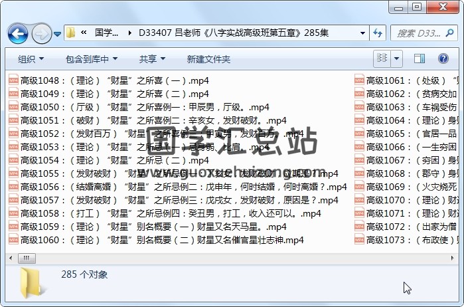Select file name 高级1064（理论）
The image size is (464, 307).
pyautogui.click(x=412, y=121)
